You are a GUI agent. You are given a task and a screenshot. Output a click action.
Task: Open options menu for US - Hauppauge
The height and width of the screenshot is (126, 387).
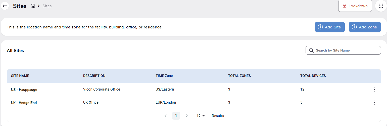(x=375, y=90)
